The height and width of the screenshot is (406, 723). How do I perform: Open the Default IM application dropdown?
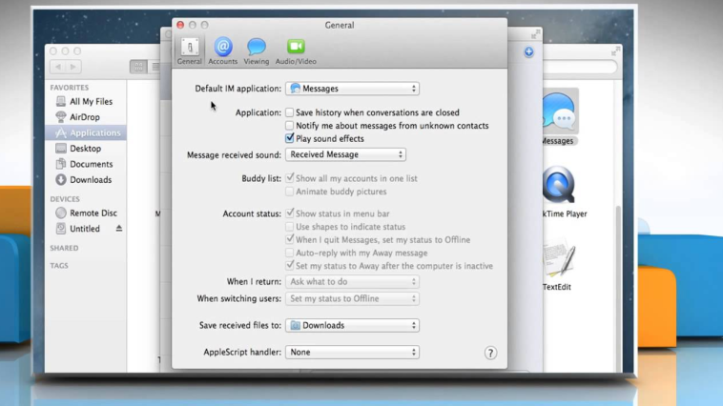pyautogui.click(x=352, y=89)
